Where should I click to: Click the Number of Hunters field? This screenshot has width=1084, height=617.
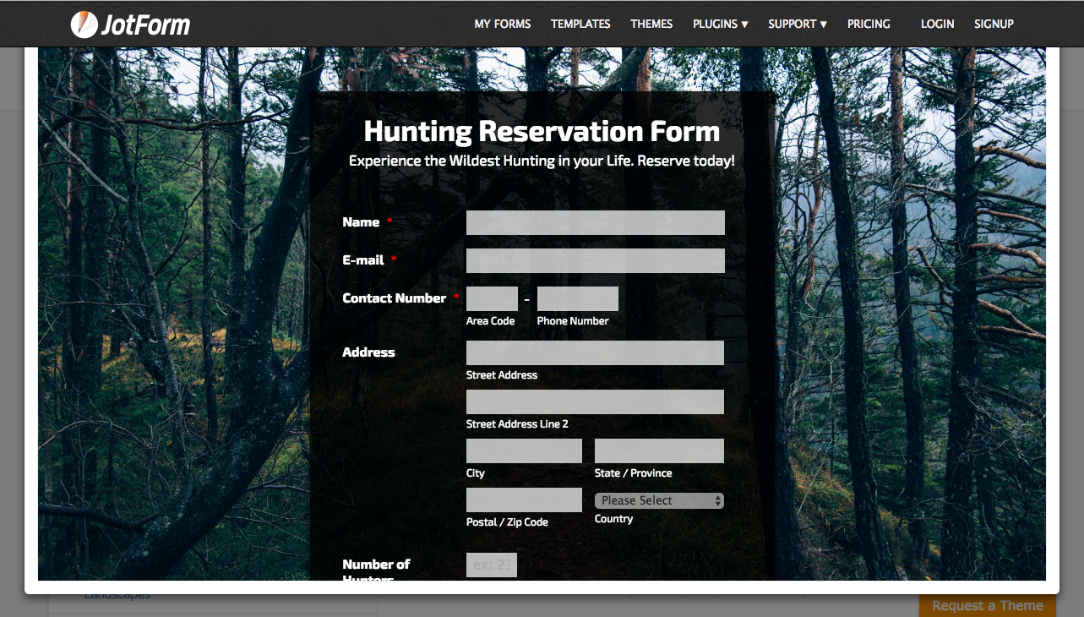click(492, 565)
